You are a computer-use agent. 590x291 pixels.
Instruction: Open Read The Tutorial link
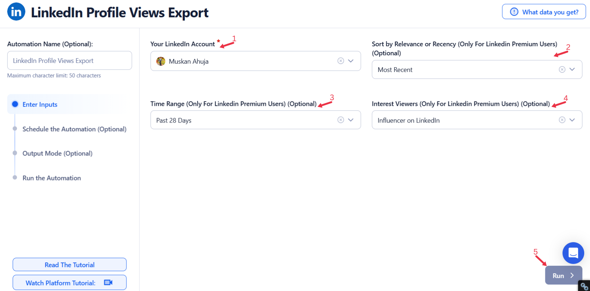pos(70,265)
